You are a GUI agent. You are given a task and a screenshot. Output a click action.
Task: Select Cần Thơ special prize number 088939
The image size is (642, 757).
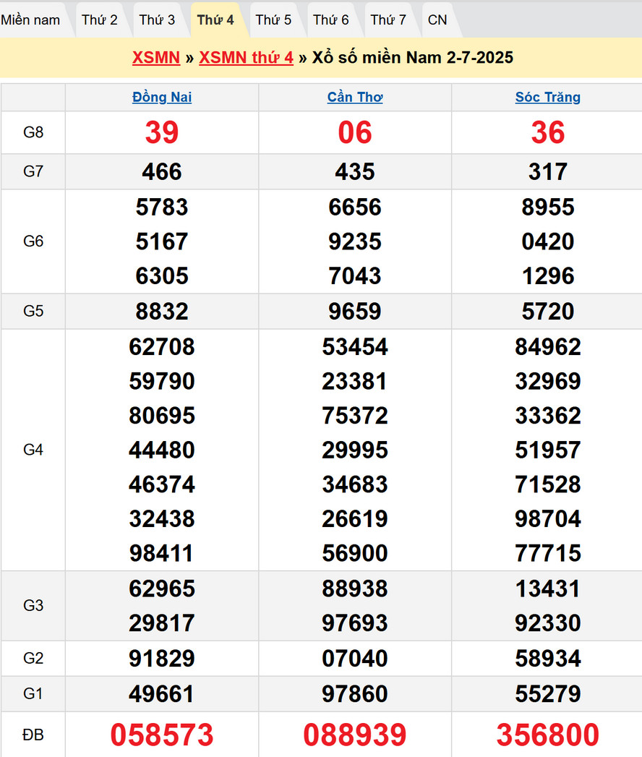click(355, 735)
